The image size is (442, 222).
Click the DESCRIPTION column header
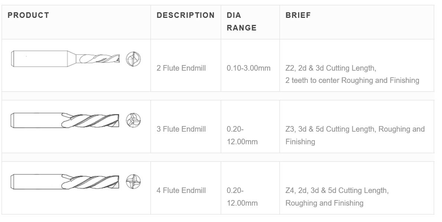coord(185,15)
